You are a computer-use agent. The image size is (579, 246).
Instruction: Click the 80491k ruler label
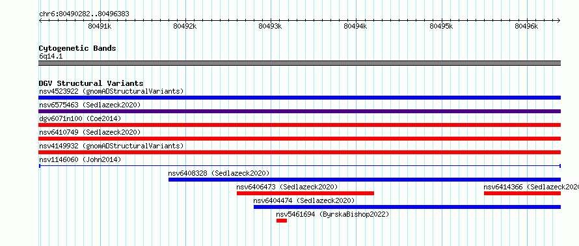[100, 26]
